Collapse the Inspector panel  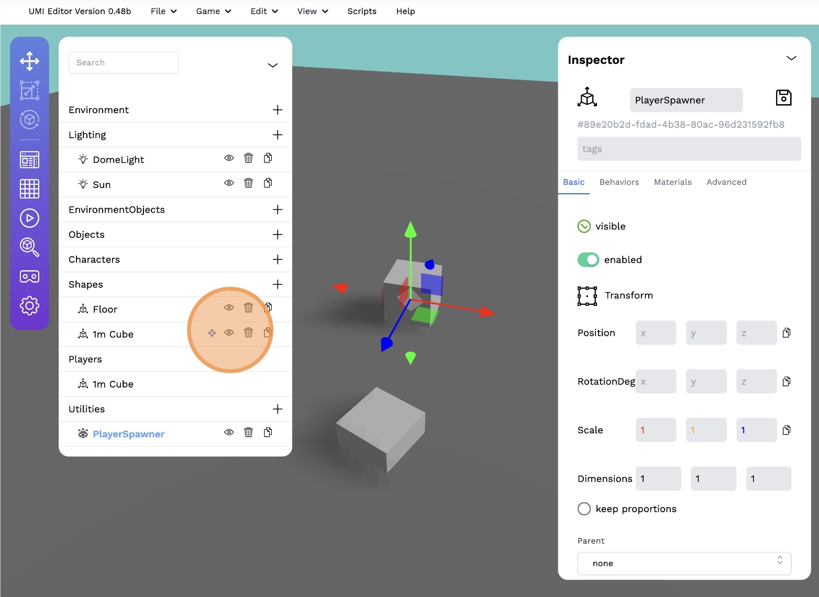coord(791,58)
